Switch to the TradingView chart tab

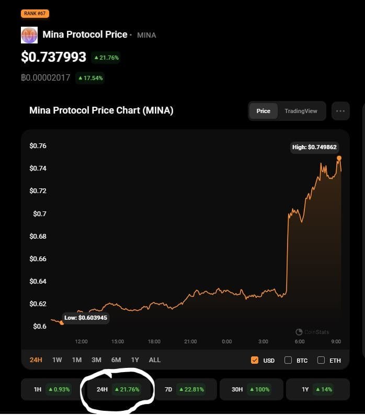tap(301, 111)
